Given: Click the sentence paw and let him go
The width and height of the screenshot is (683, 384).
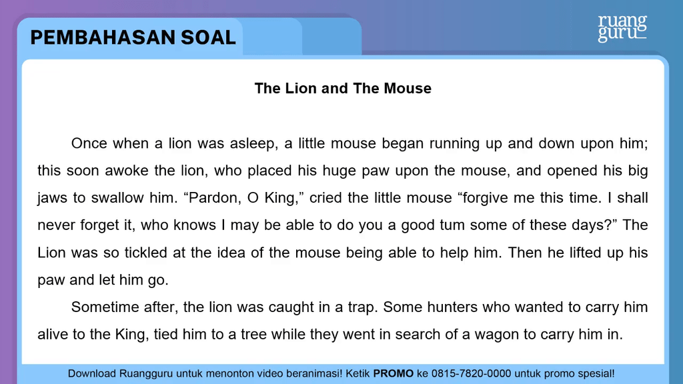Looking at the screenshot, I should coord(103,280).
